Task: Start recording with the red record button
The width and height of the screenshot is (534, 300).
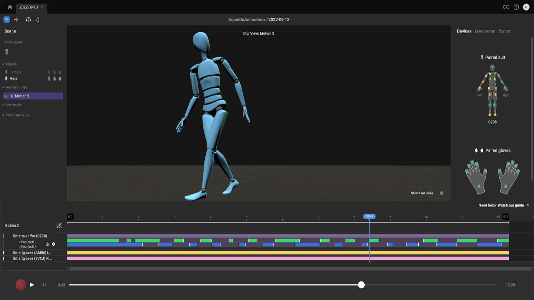Action: (x=21, y=285)
